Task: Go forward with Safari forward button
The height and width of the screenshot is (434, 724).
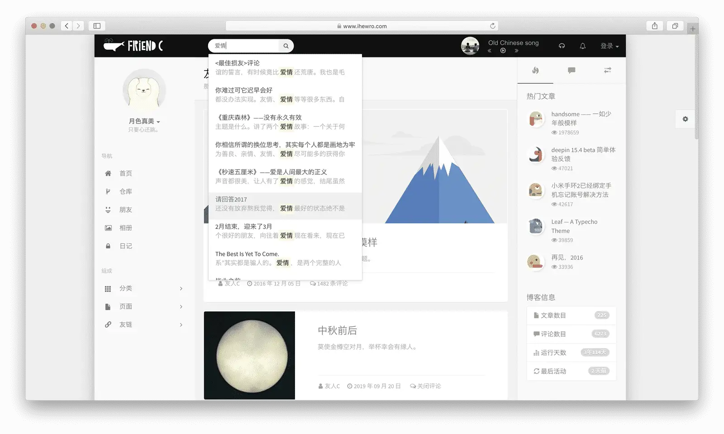Action: point(78,26)
